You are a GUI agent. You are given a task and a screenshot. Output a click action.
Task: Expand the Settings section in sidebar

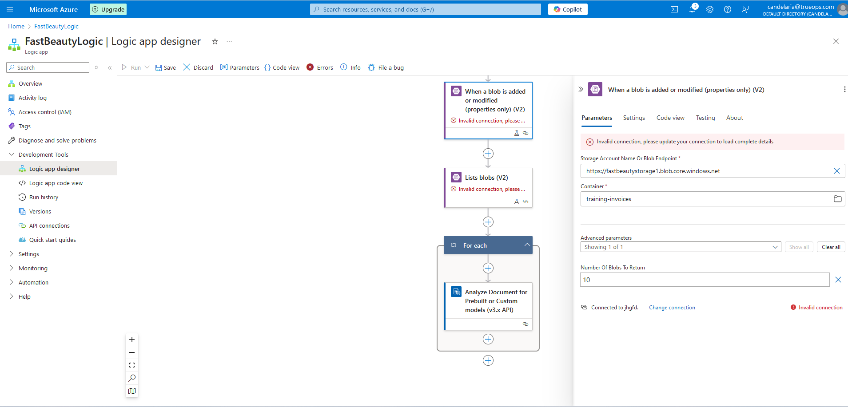click(x=12, y=254)
